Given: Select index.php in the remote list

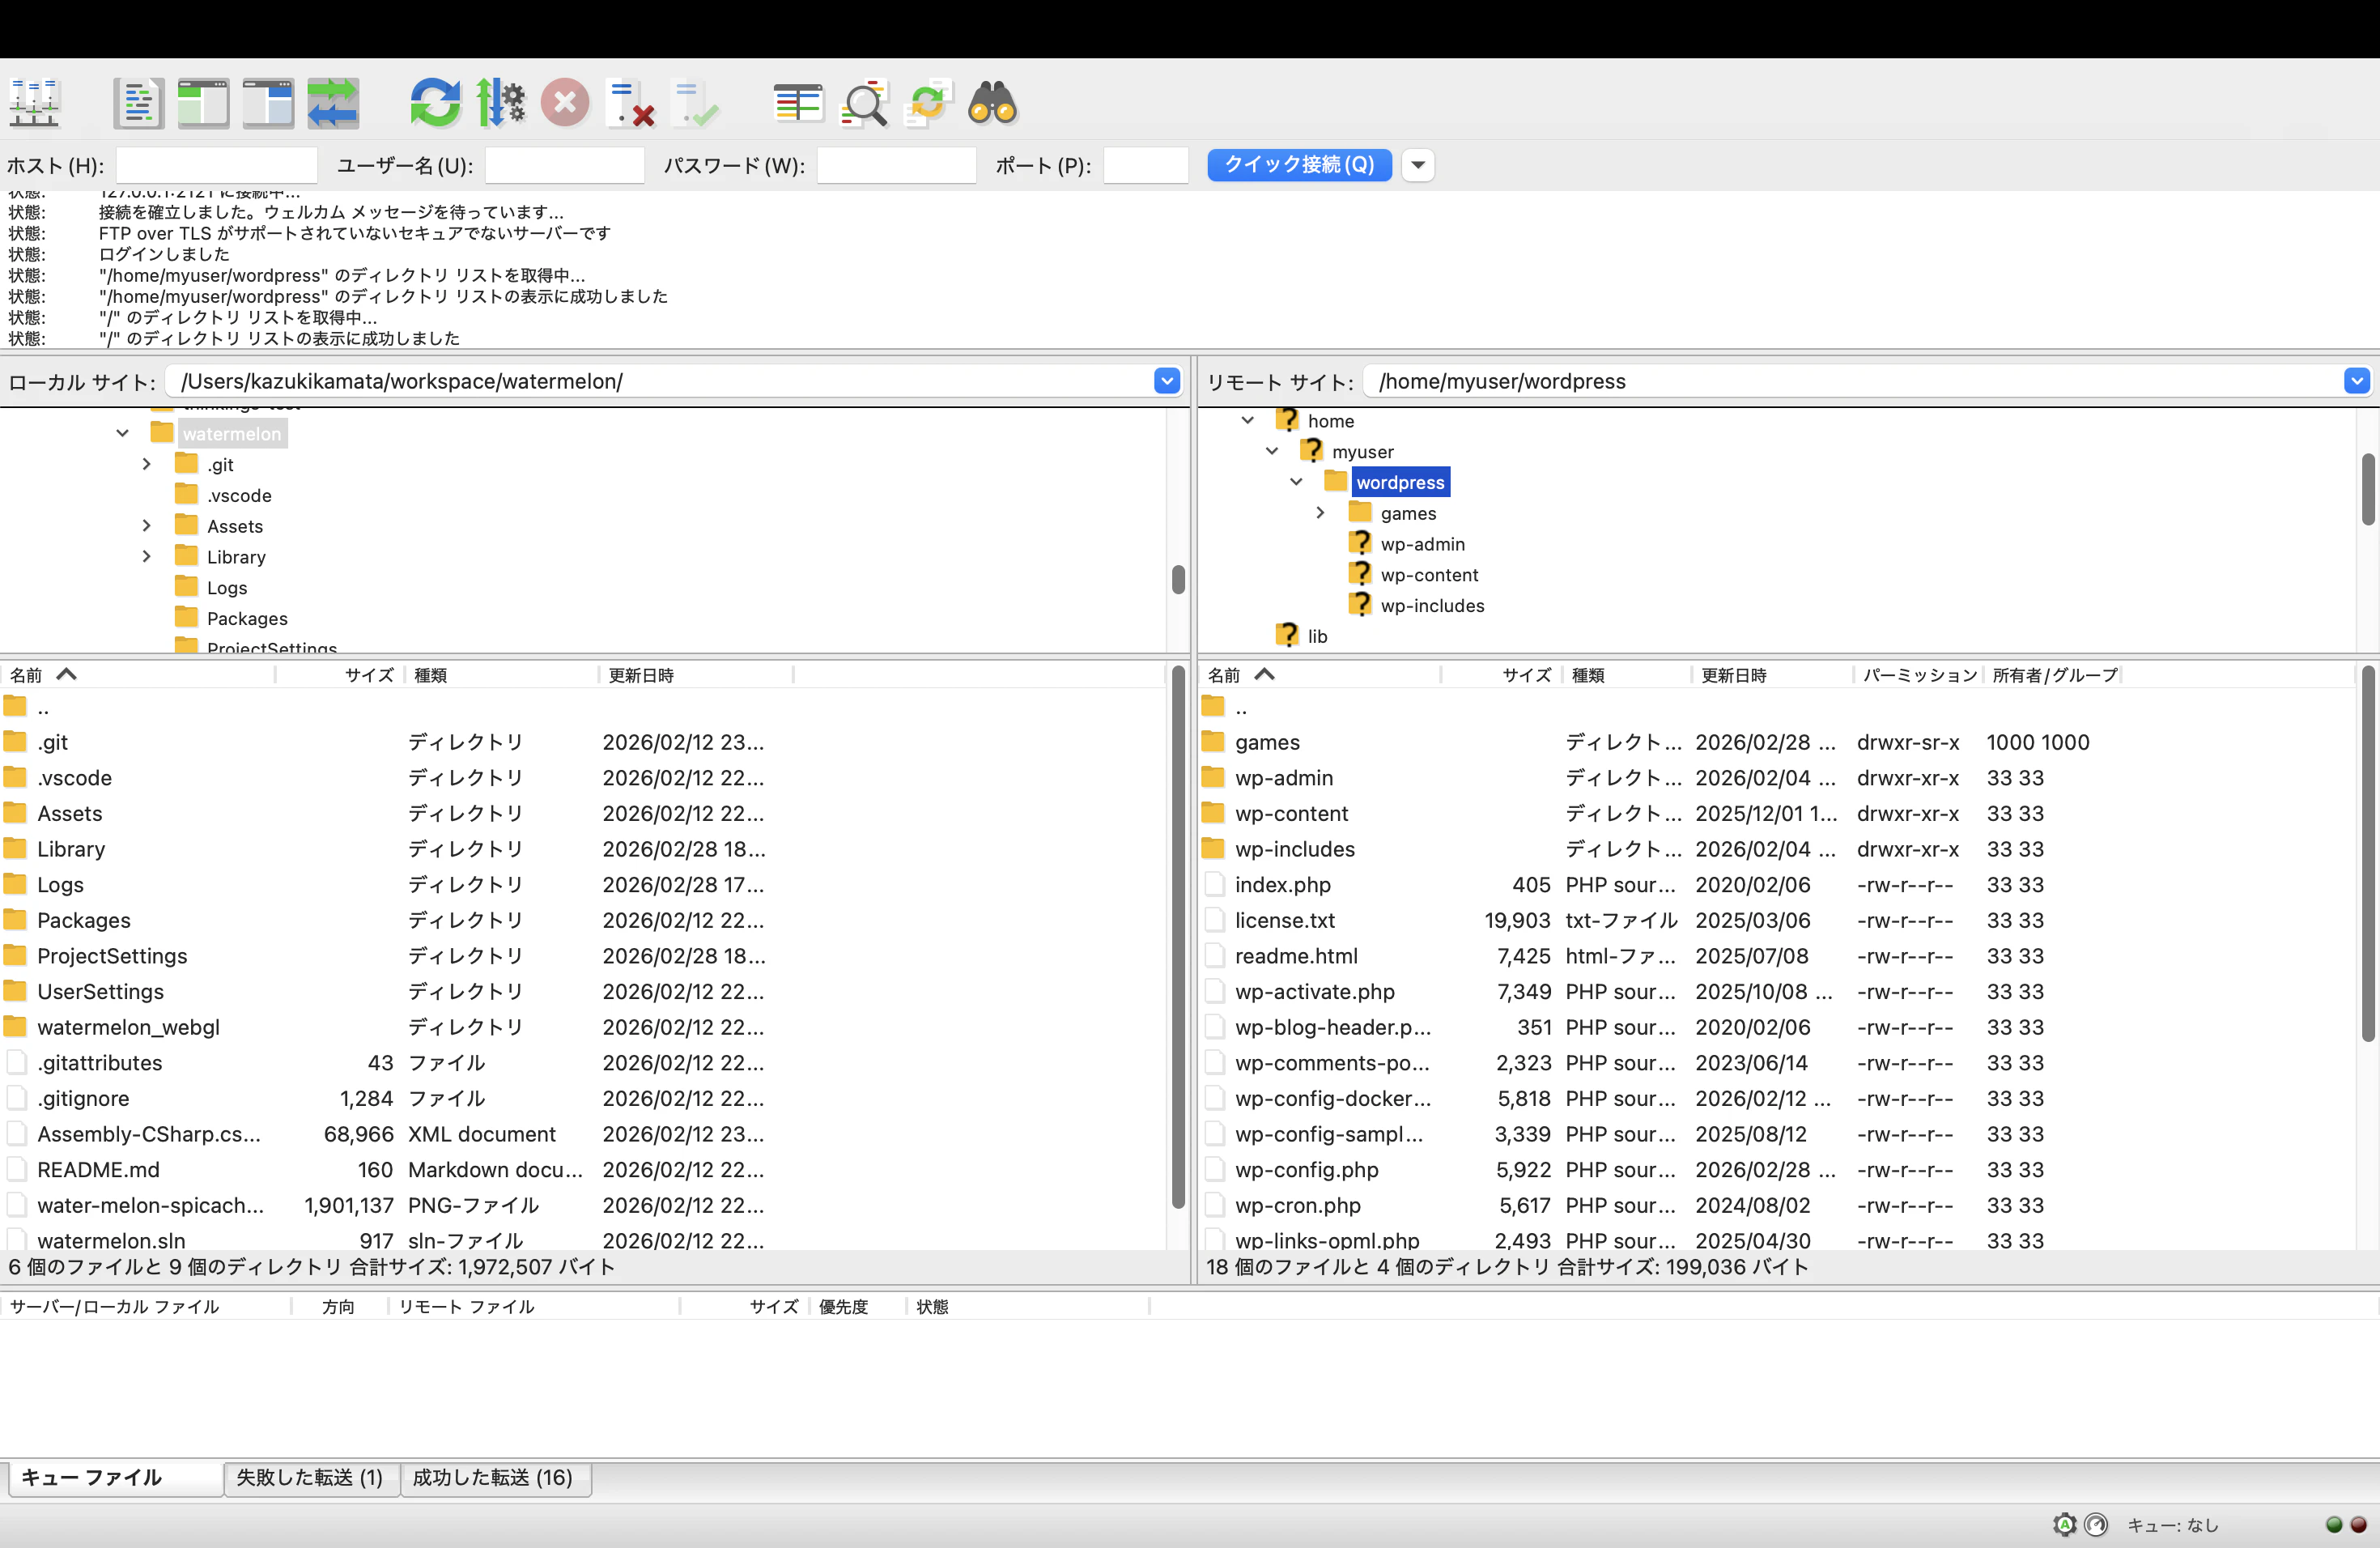Looking at the screenshot, I should pyautogui.click(x=1282, y=885).
